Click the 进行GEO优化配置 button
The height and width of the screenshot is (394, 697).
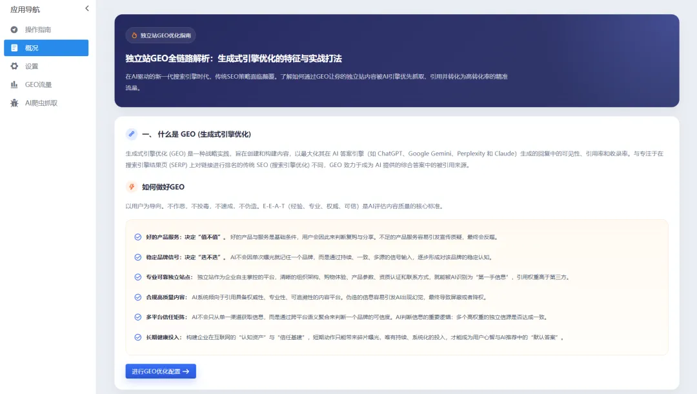click(x=161, y=371)
